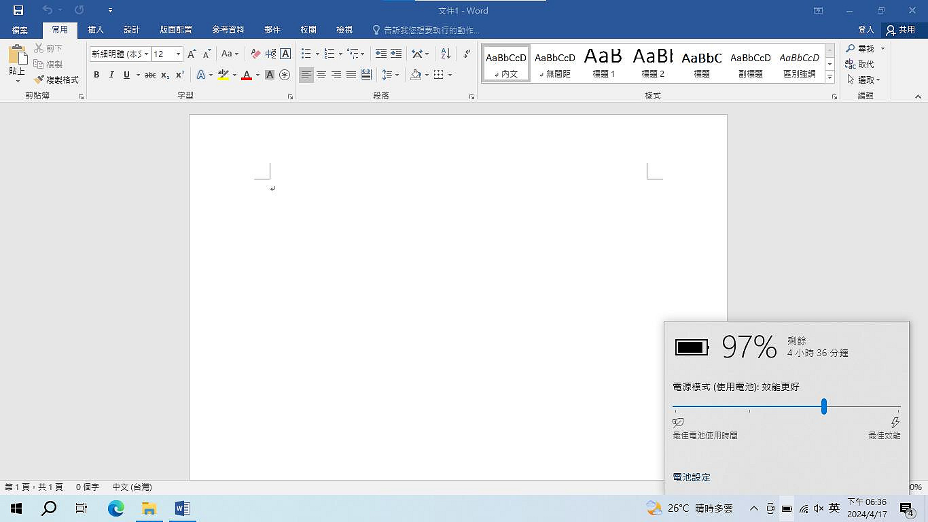Toggle superscript formatting
The height and width of the screenshot is (522, 928).
pyautogui.click(x=180, y=75)
